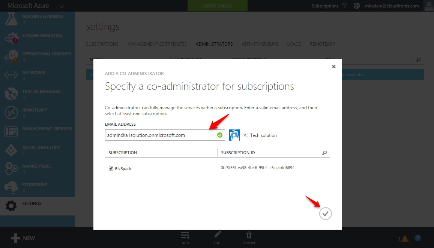Open RemoteApp sidebar icon
434x248 pixels.
(11, 113)
